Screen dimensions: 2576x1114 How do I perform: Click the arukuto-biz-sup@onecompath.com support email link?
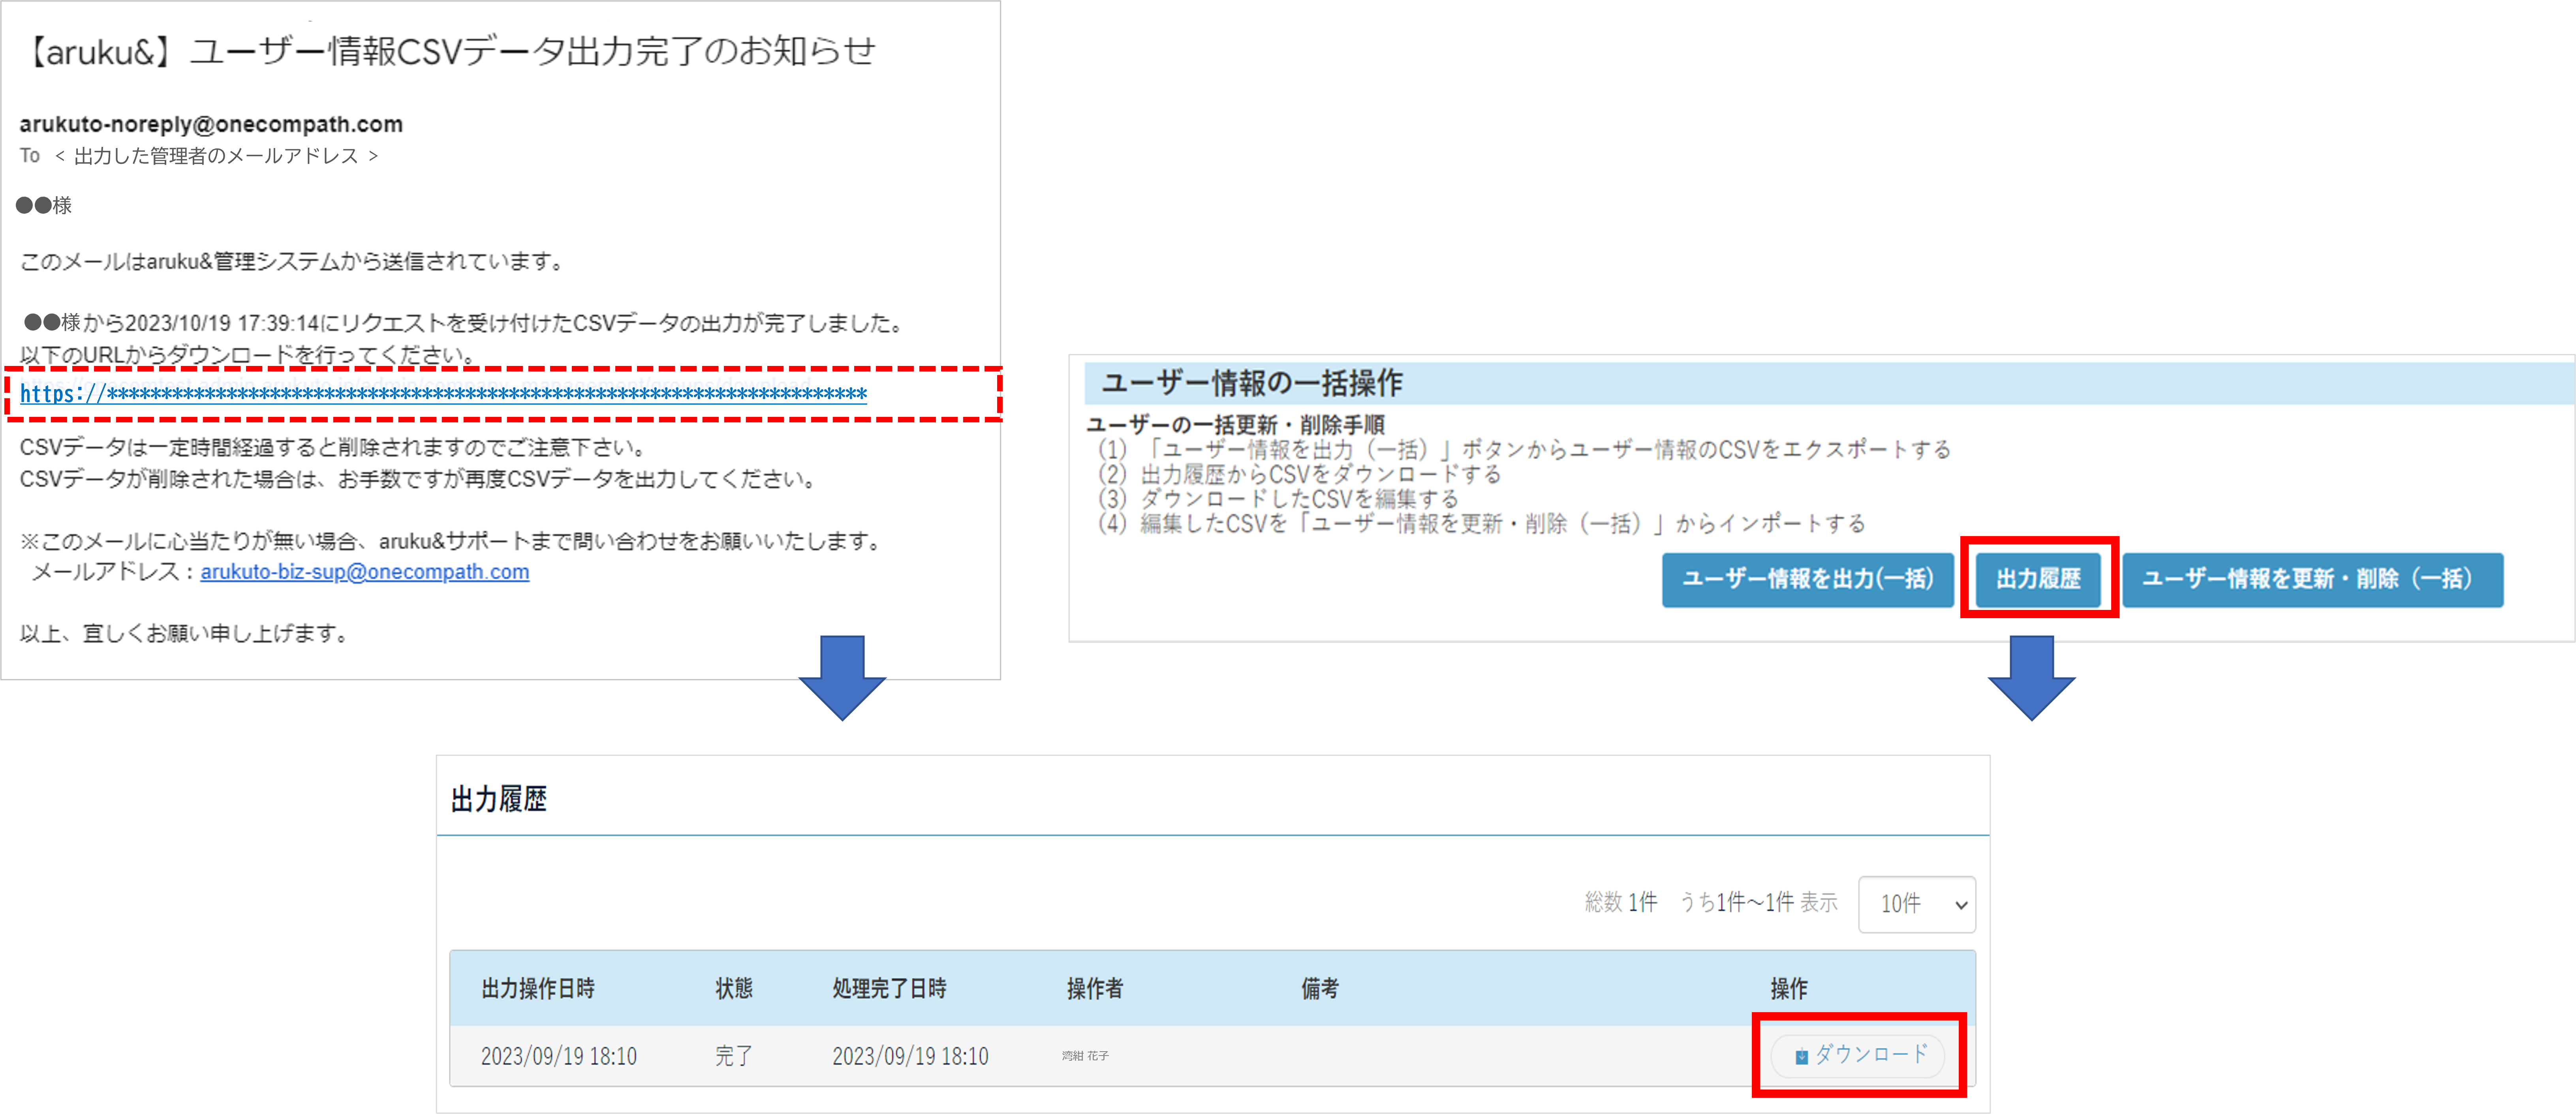[x=364, y=572]
